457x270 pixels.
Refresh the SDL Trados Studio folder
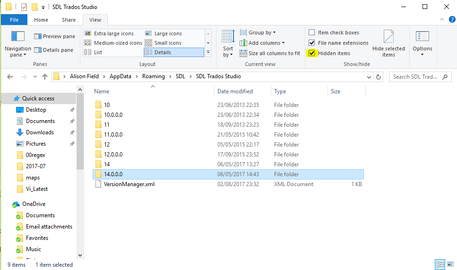378,77
